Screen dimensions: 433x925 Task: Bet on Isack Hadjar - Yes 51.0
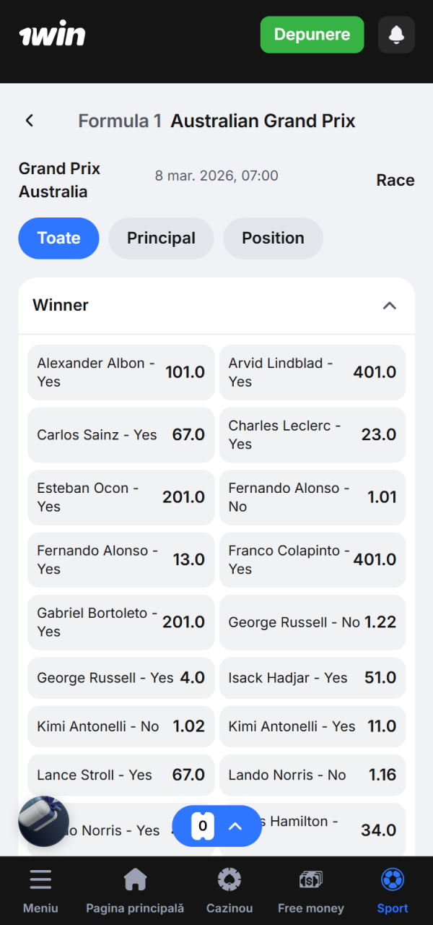(x=312, y=678)
